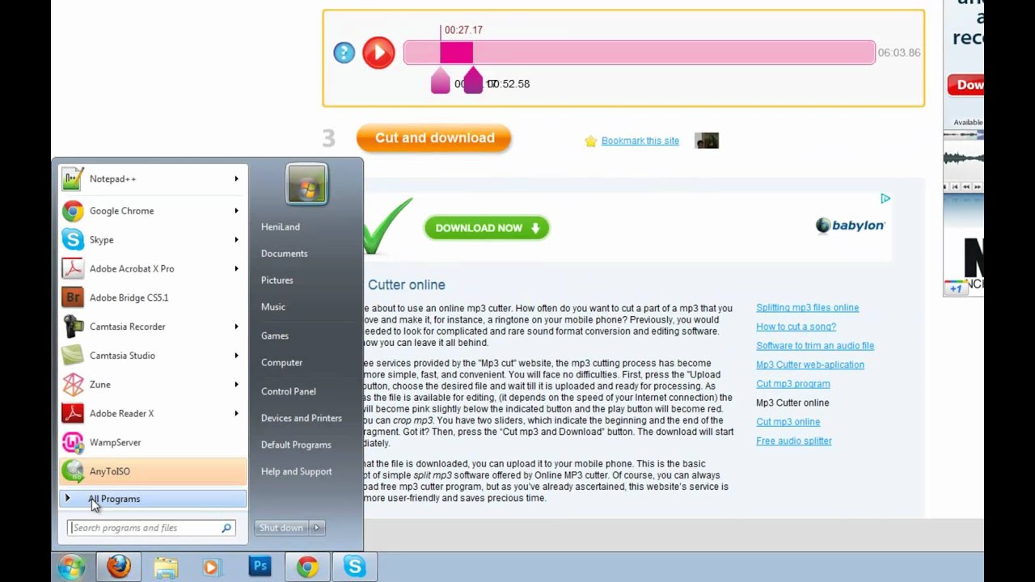Open Games from Start menu
This screenshot has width=1035, height=582.
pyautogui.click(x=275, y=335)
